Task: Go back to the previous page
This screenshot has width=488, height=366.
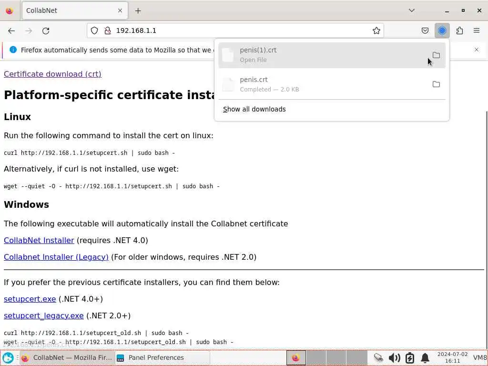Action: (11, 30)
